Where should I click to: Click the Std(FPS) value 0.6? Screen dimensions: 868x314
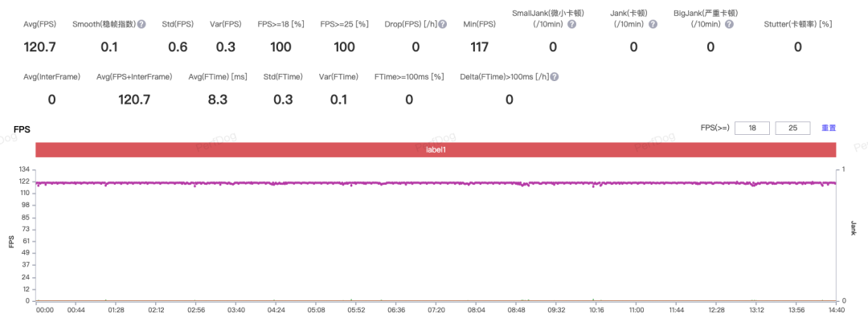click(178, 47)
